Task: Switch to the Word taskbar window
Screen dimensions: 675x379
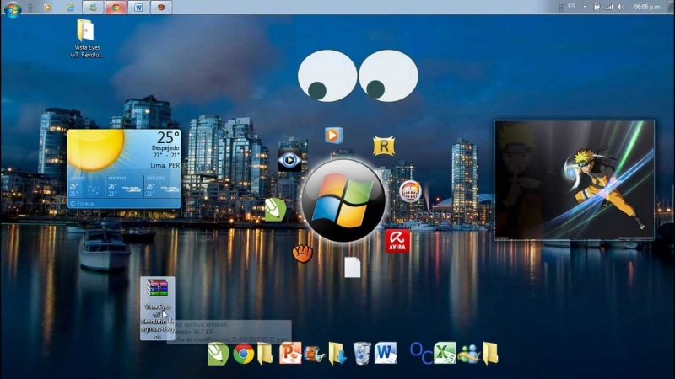Action: 138,8
